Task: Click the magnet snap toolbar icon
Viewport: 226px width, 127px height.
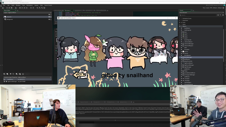Action: click(44, 8)
